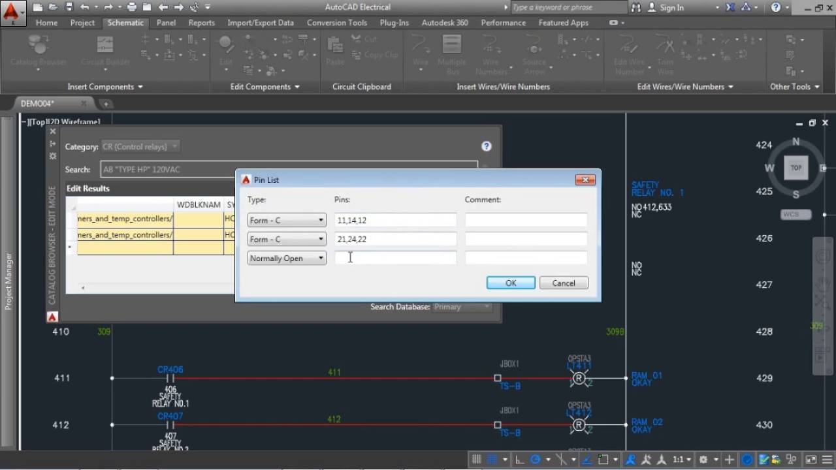Expand the Other Tools panel
This screenshot has height=470, width=836.
tap(794, 86)
